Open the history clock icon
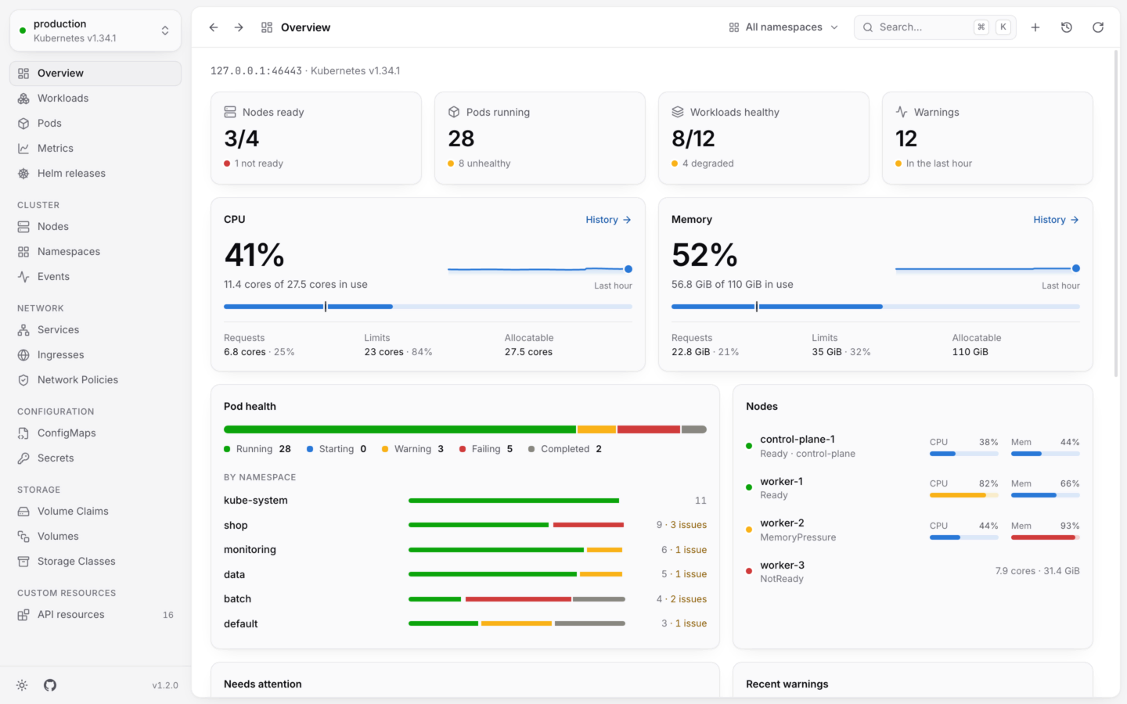The width and height of the screenshot is (1127, 704). [x=1067, y=27]
